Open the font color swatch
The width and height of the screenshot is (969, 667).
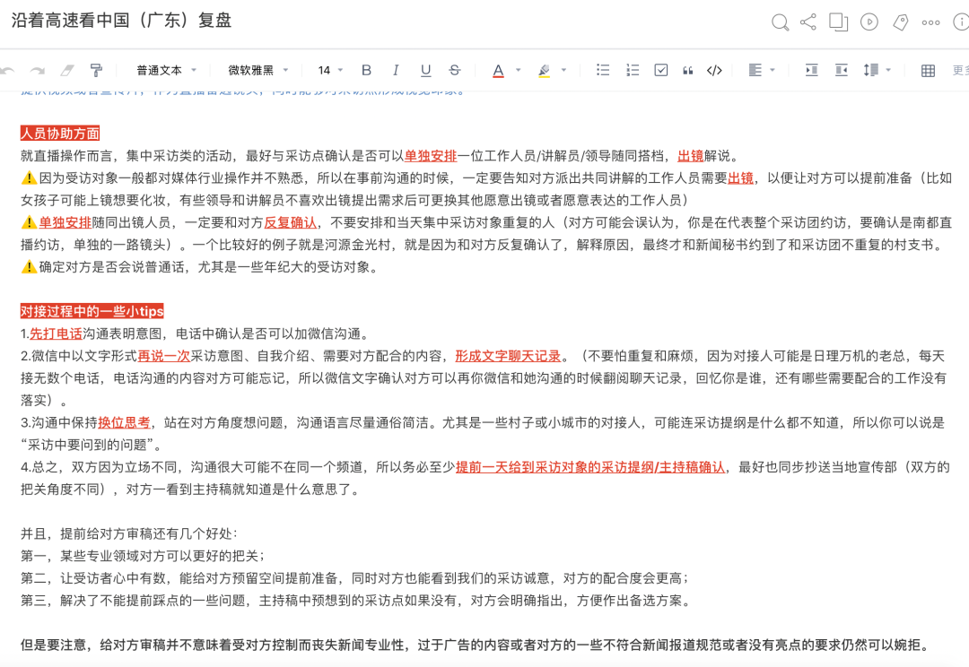click(x=499, y=70)
